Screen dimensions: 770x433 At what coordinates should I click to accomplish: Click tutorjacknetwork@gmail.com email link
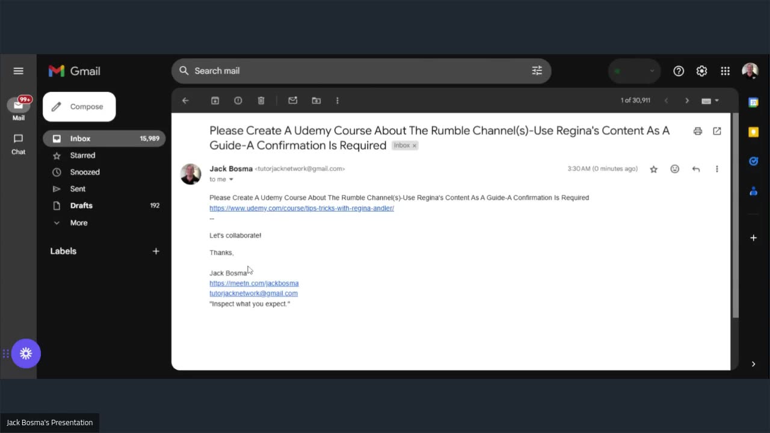pos(253,293)
